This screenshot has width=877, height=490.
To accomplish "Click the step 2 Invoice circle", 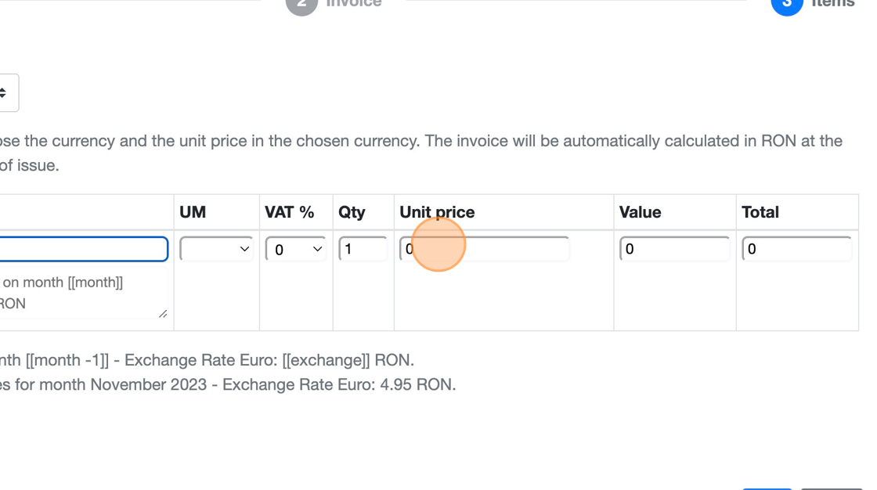I will coord(301,4).
